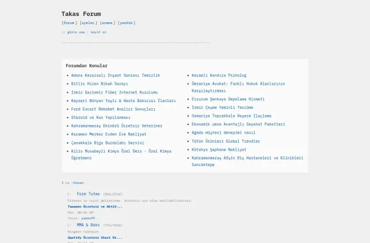Image resolution: width=370 pixels, height=243 pixels.
Task: Click the 'Dün, 08:05 AM' timestamp
Action: [x=80, y=212]
